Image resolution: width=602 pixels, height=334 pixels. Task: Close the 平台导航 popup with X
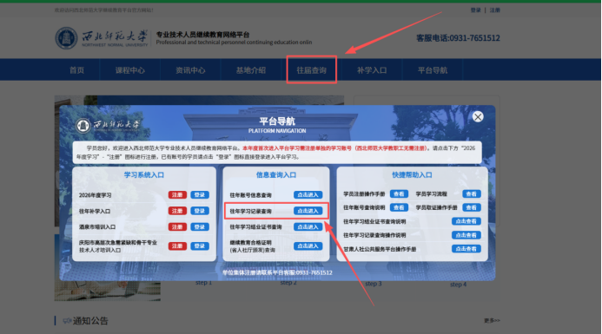[478, 117]
